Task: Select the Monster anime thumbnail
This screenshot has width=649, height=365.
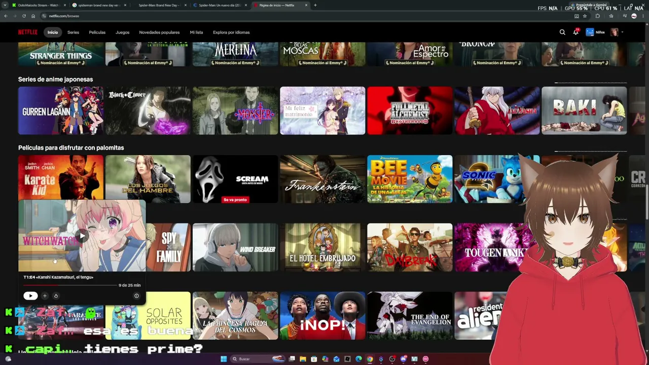Action: click(x=235, y=111)
